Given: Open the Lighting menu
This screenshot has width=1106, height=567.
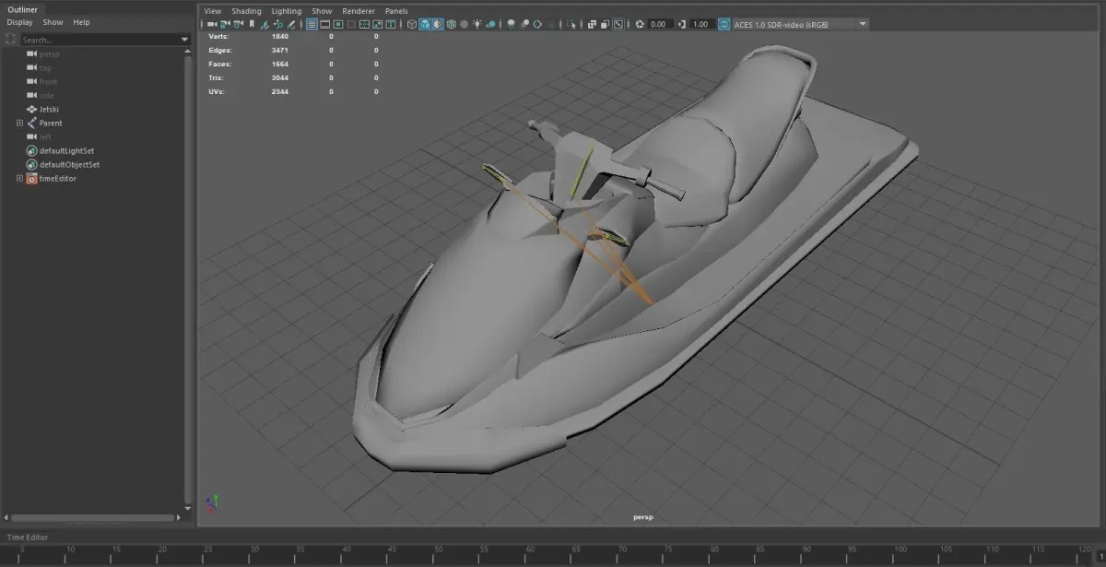Looking at the screenshot, I should point(286,11).
